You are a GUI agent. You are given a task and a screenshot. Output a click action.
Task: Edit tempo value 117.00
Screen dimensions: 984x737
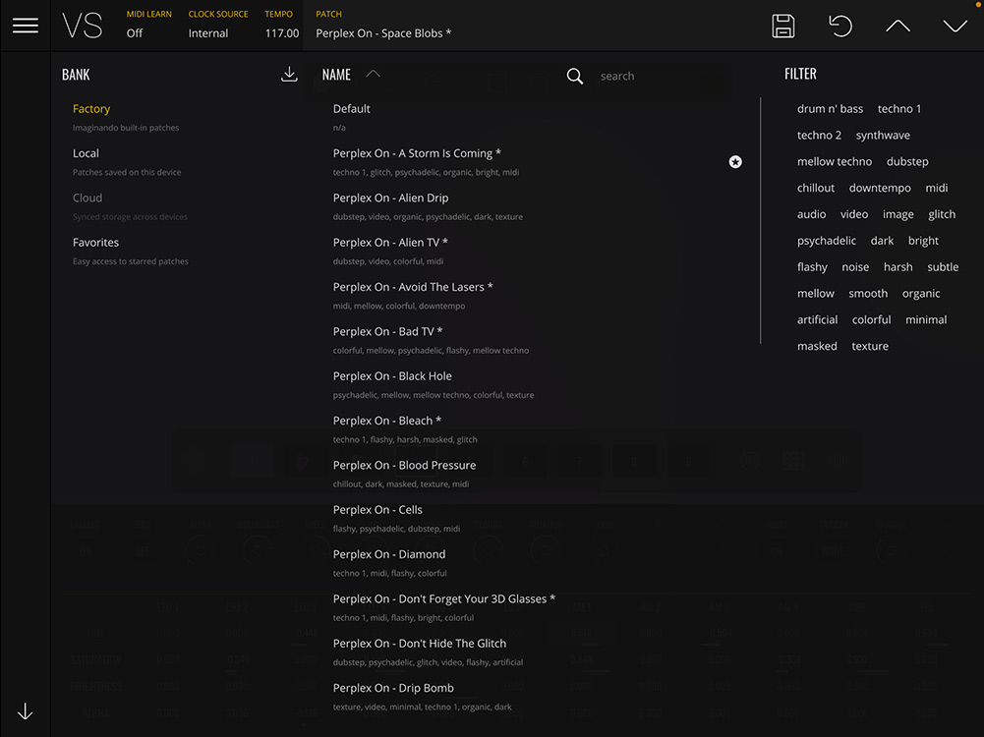point(282,33)
